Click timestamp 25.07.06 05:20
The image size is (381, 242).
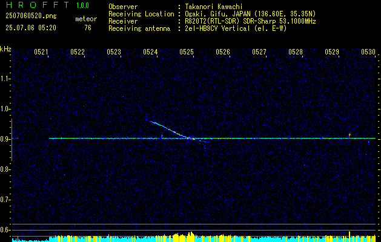(x=31, y=28)
